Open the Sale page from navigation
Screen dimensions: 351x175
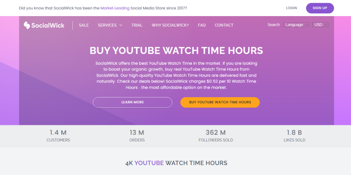coord(84,25)
